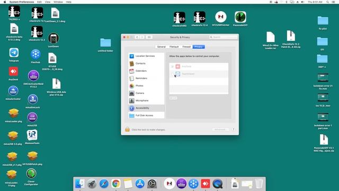This screenshot has width=339, height=191.
Task: Select Reminders in privacy list
Action: coord(146,78)
